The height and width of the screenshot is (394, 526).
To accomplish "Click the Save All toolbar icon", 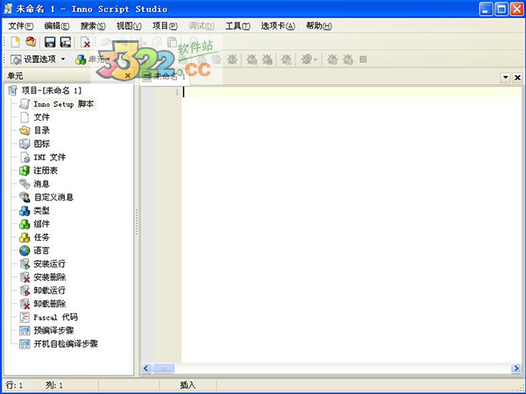I will (66, 42).
